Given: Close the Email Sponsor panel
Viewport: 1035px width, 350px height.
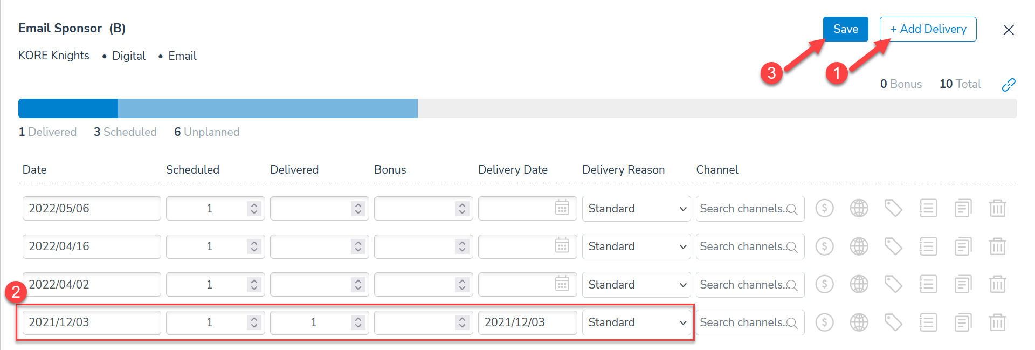Looking at the screenshot, I should click(x=1008, y=30).
